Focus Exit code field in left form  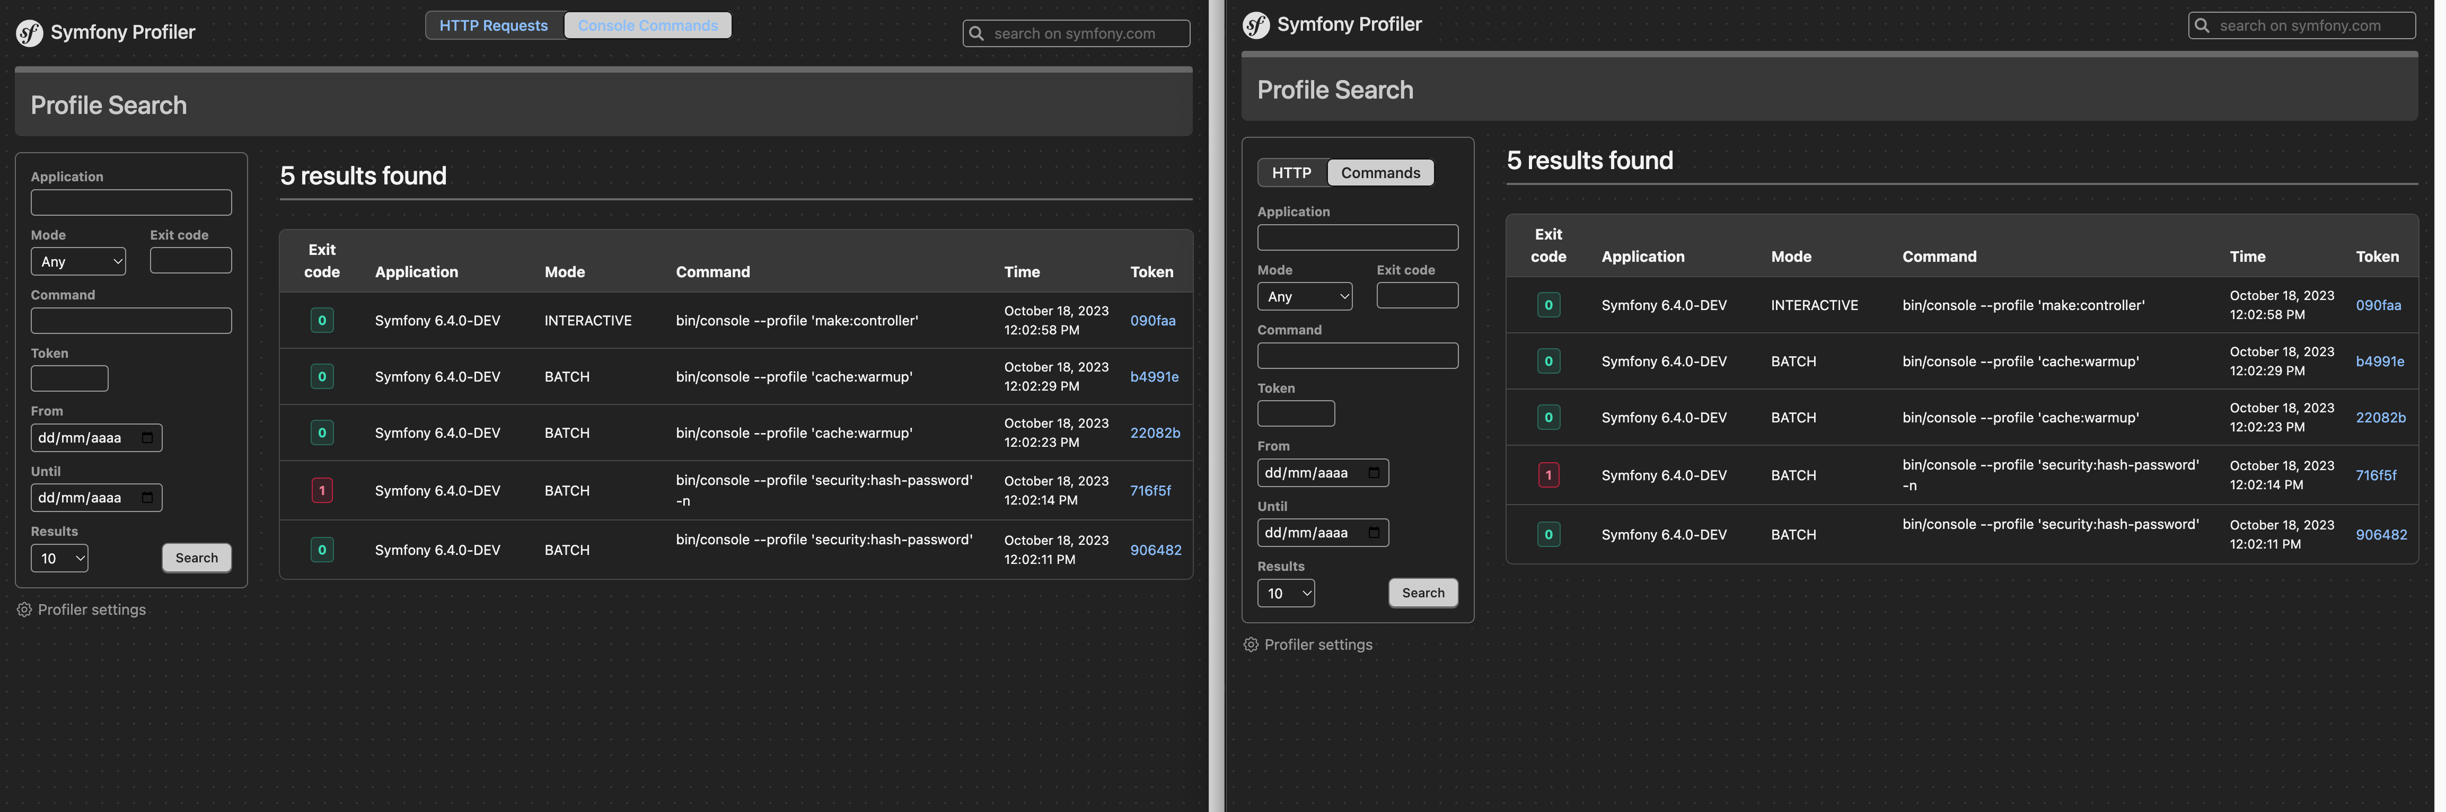pyautogui.click(x=191, y=260)
